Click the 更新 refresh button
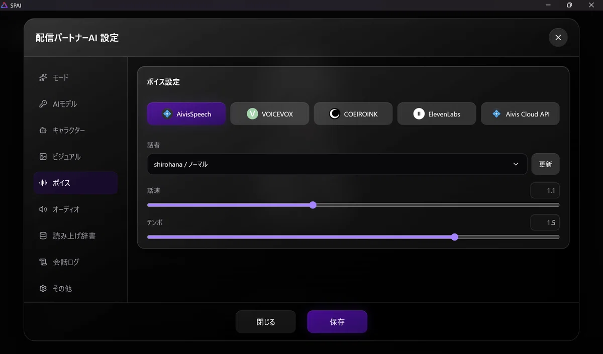 click(x=545, y=164)
